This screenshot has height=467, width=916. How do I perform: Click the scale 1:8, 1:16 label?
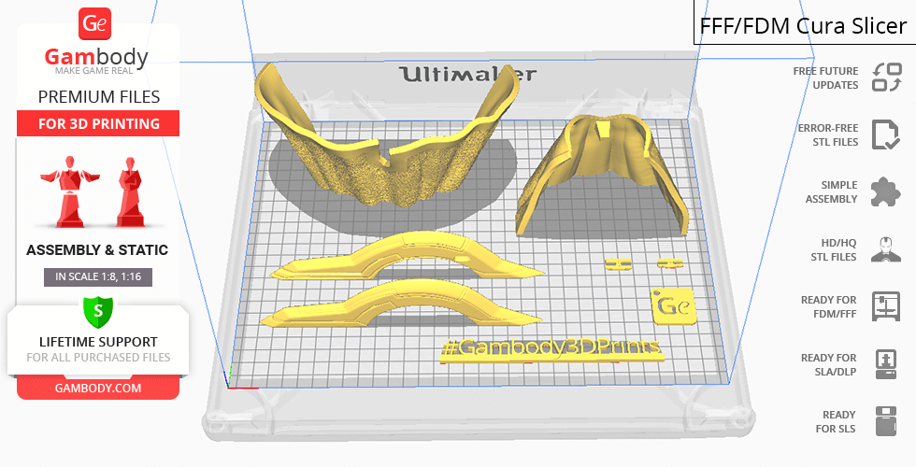(97, 276)
